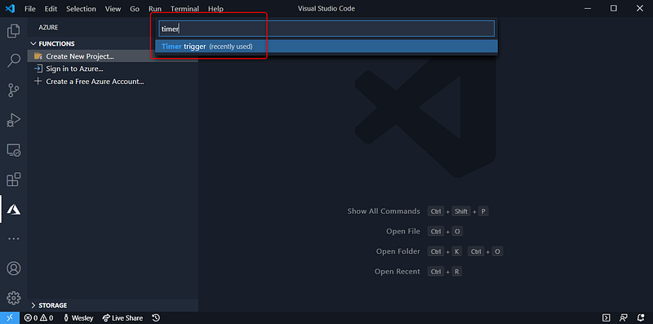Screen dimensions: 653x324
Task: Click the quick pick input containing 'timer'
Action: click(326, 29)
